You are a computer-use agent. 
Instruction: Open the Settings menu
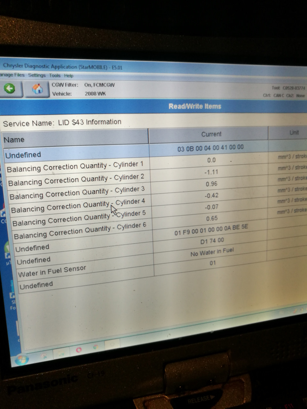(x=37, y=75)
